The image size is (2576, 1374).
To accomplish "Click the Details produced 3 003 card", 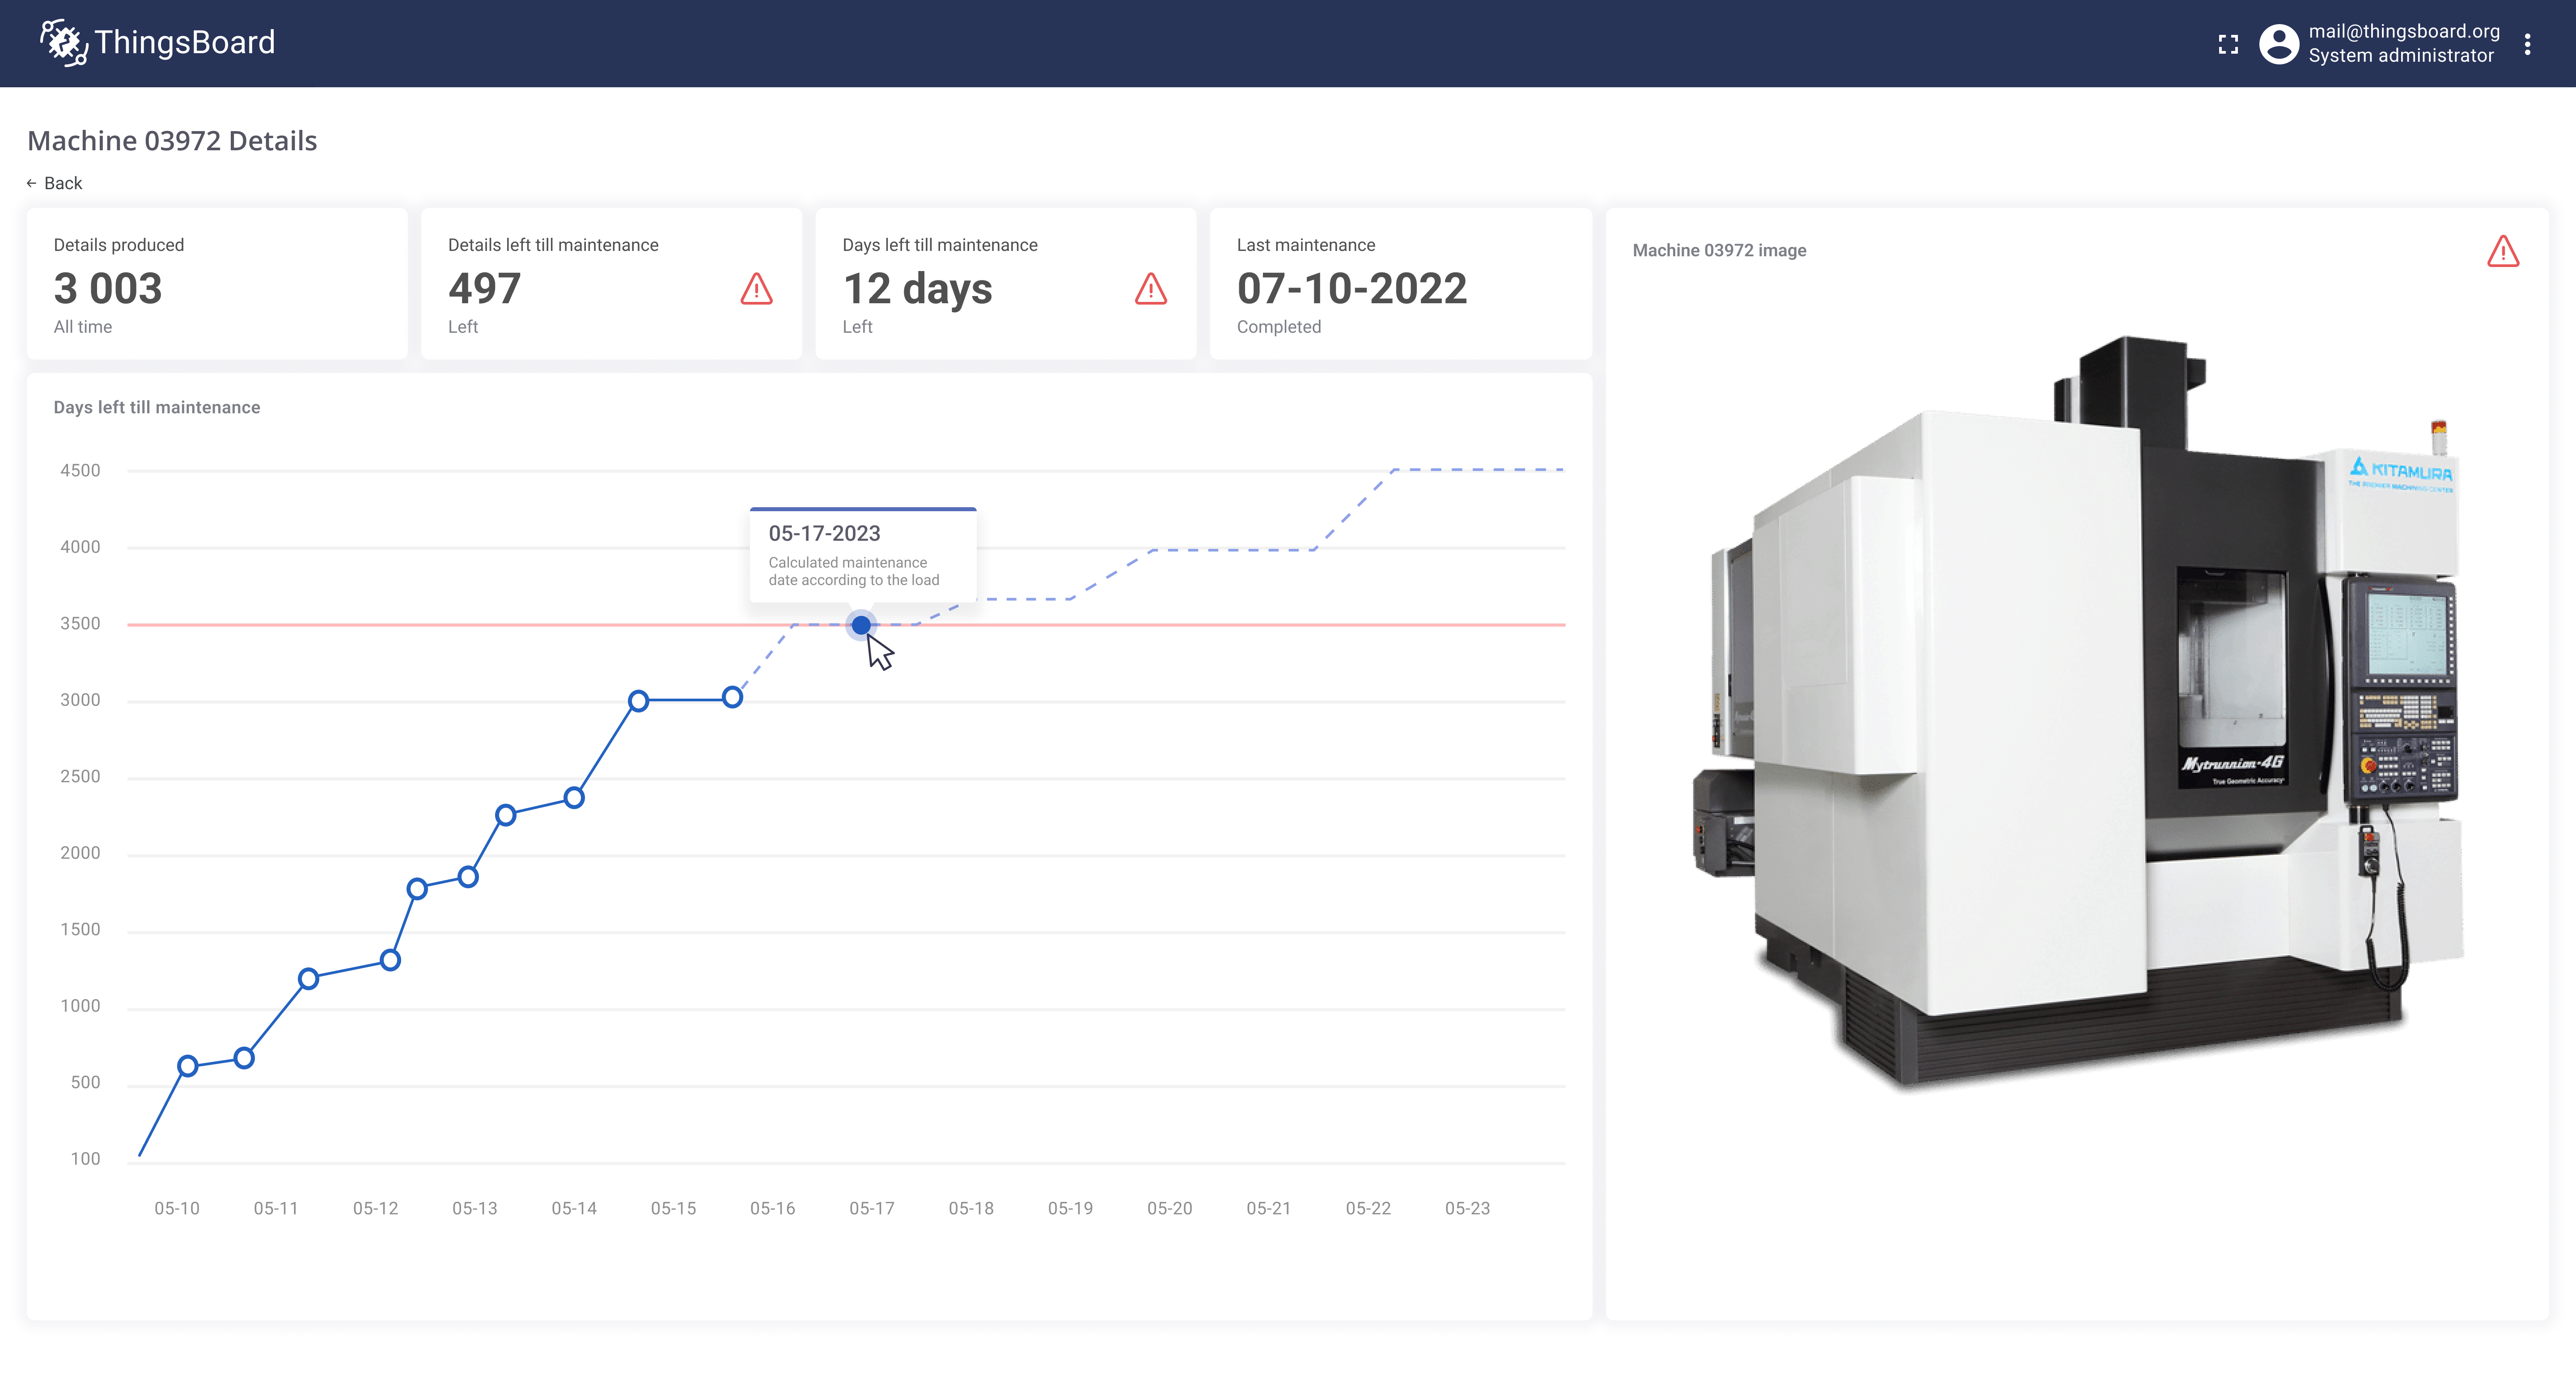I will [216, 284].
